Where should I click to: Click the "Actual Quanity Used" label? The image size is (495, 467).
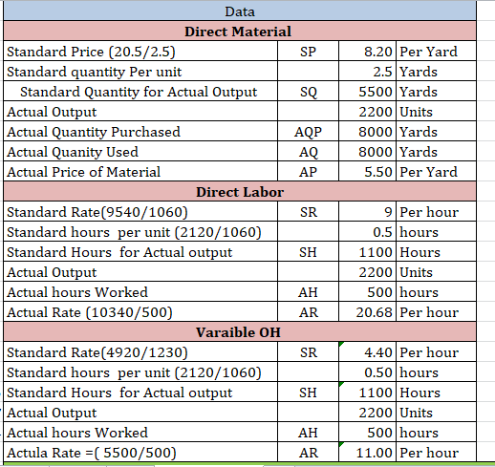[x=73, y=152]
